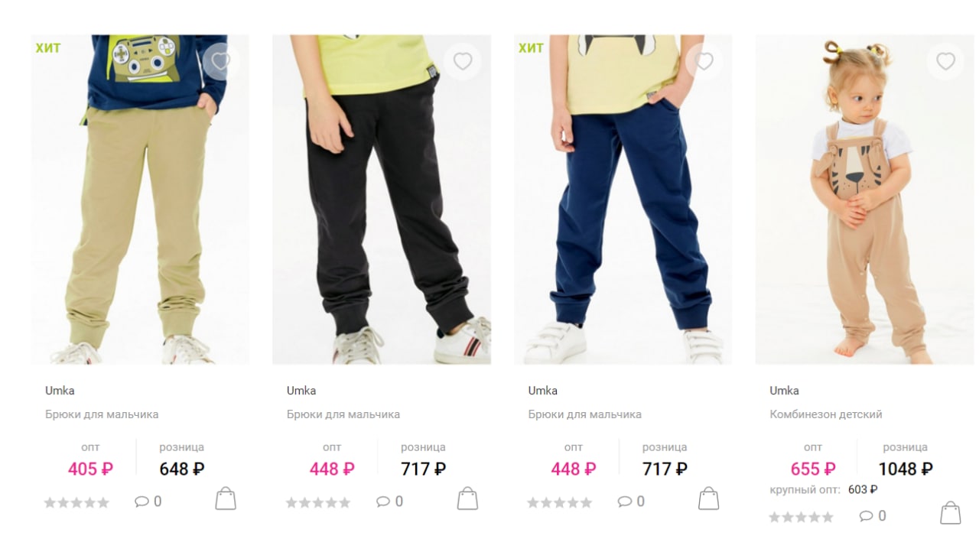Open comments bubble for black trousers

tap(390, 502)
